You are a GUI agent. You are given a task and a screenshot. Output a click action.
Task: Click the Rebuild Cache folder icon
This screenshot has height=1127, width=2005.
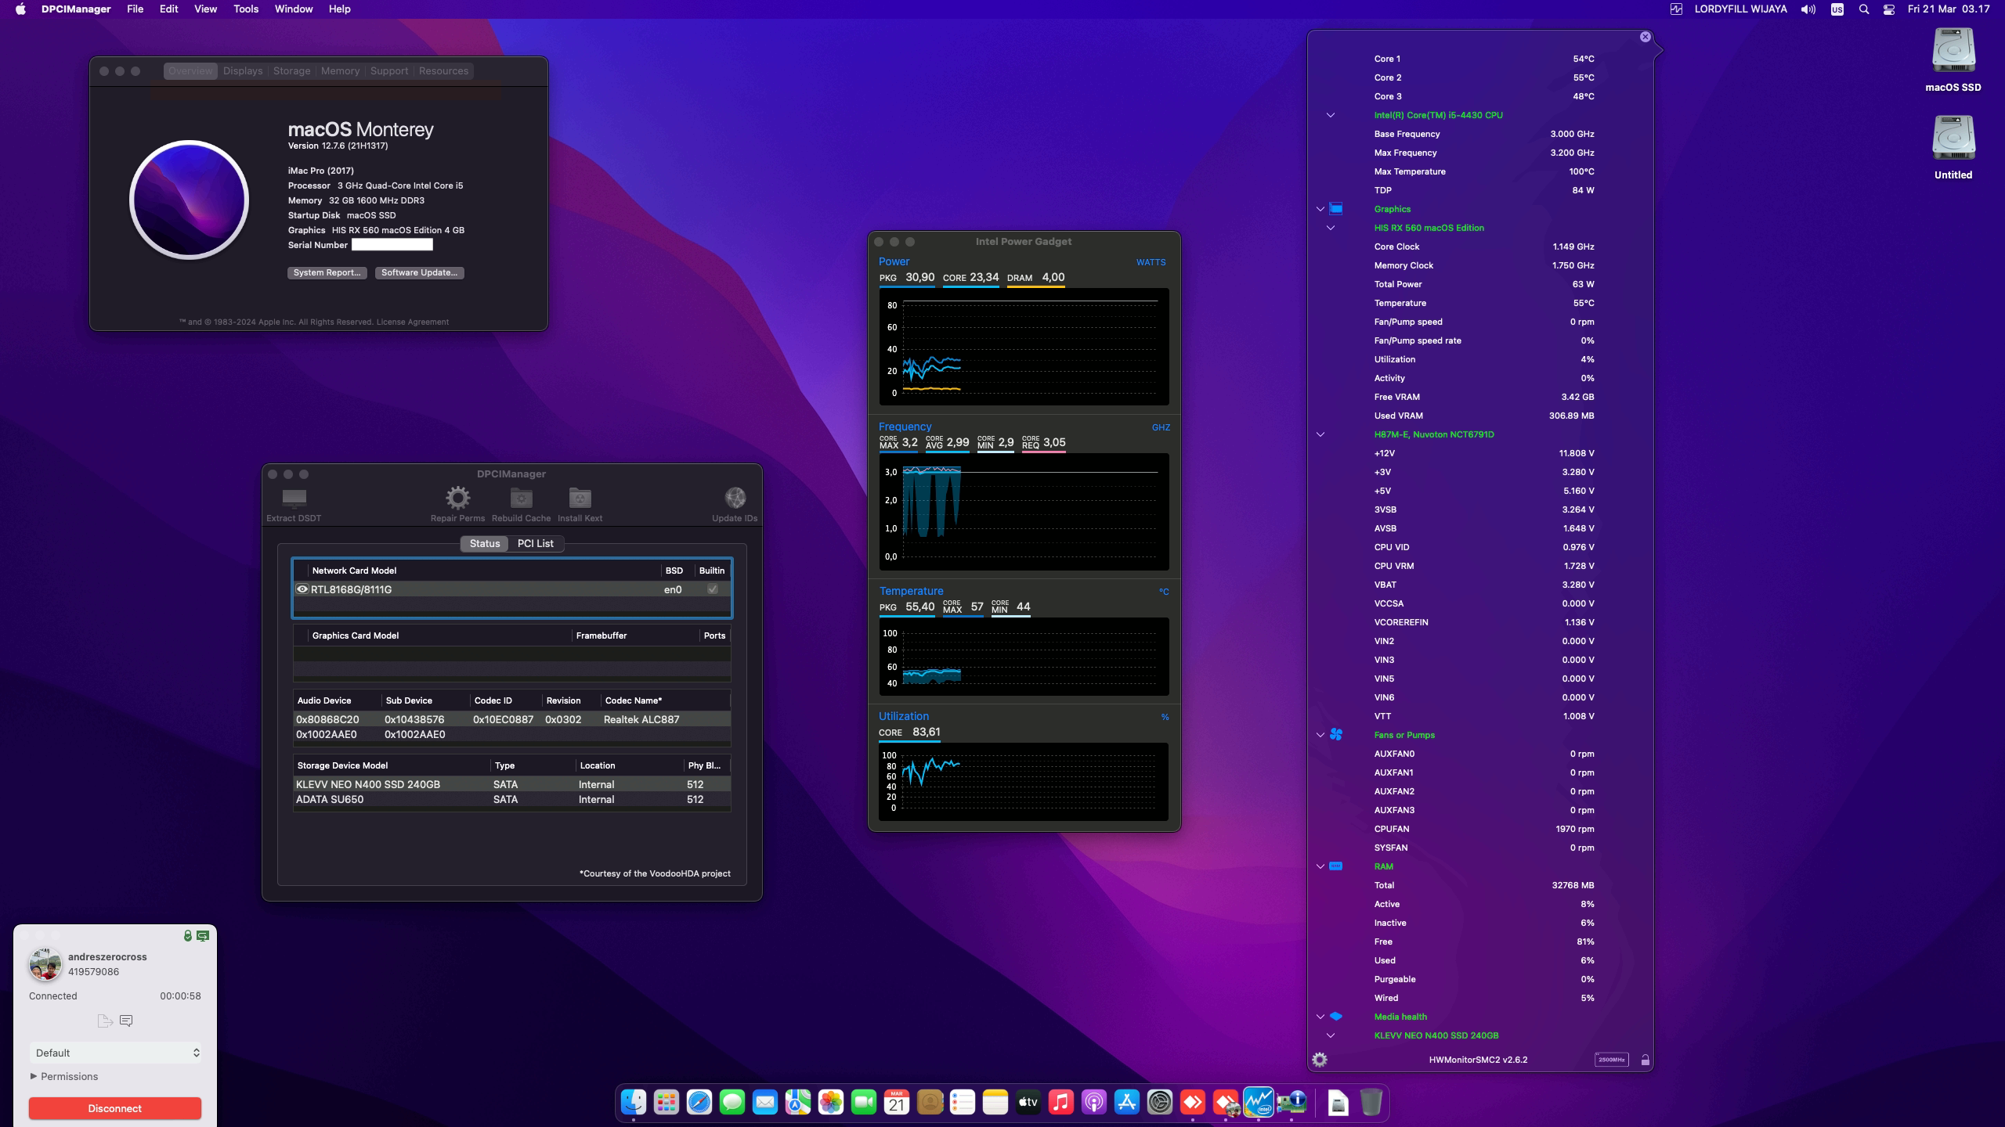(521, 498)
